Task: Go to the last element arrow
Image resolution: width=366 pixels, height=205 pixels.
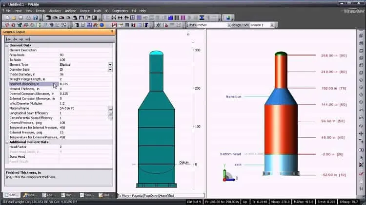Action: point(27,39)
